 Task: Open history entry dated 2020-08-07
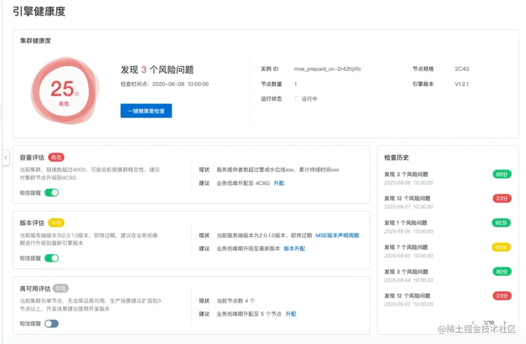pyautogui.click(x=448, y=202)
